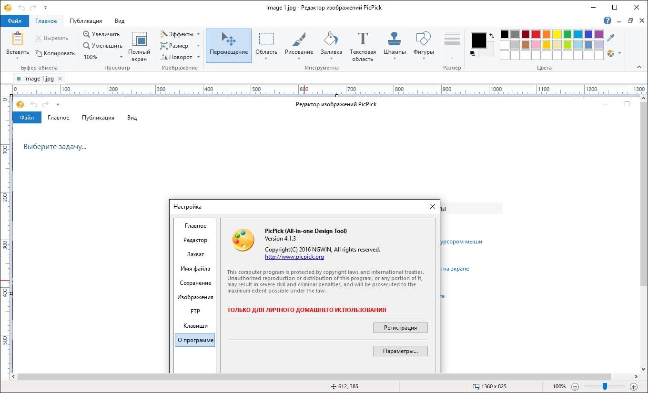Open the Файл menu tab
Viewport: 648px width, 393px height.
(x=14, y=21)
